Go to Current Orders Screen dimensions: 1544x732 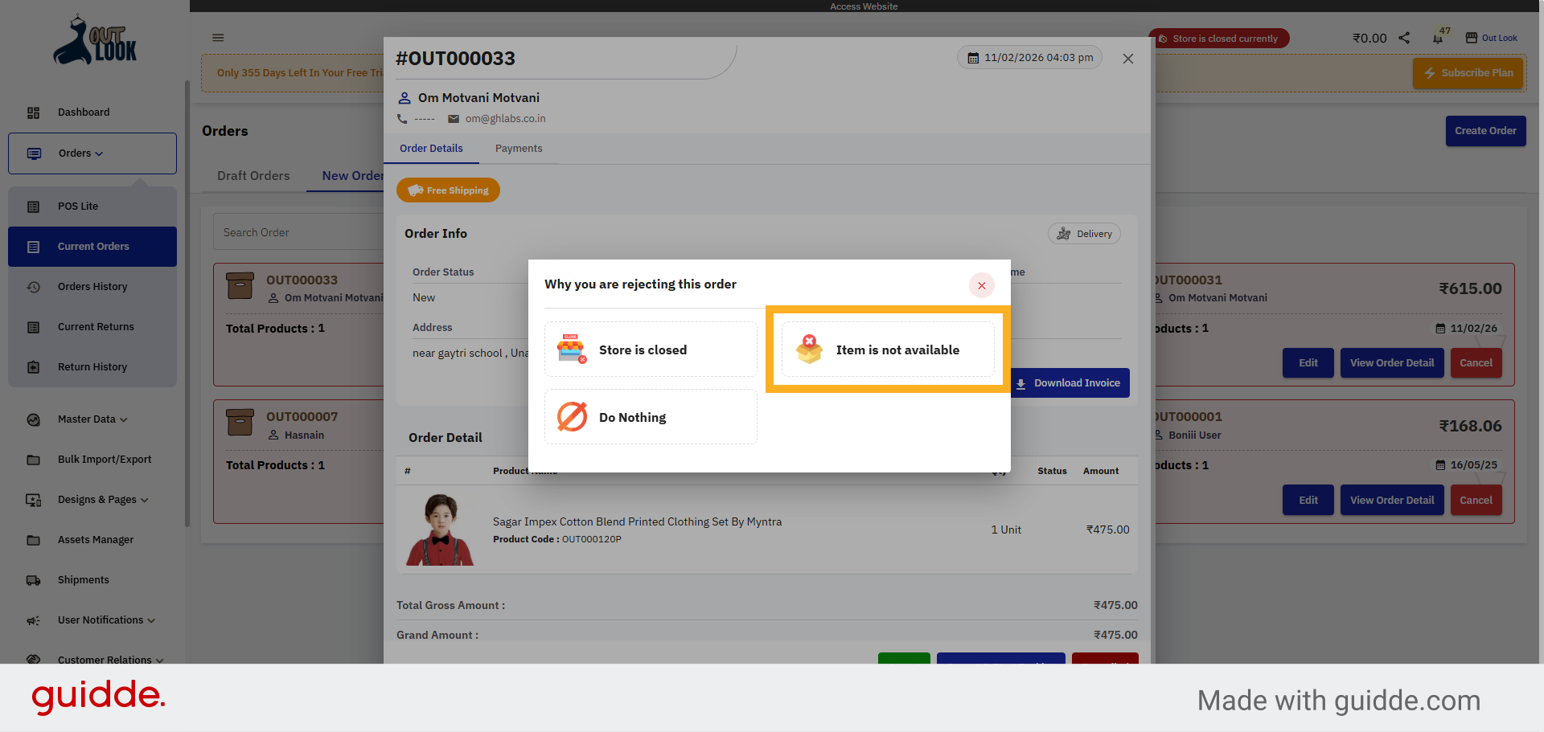[x=92, y=247]
